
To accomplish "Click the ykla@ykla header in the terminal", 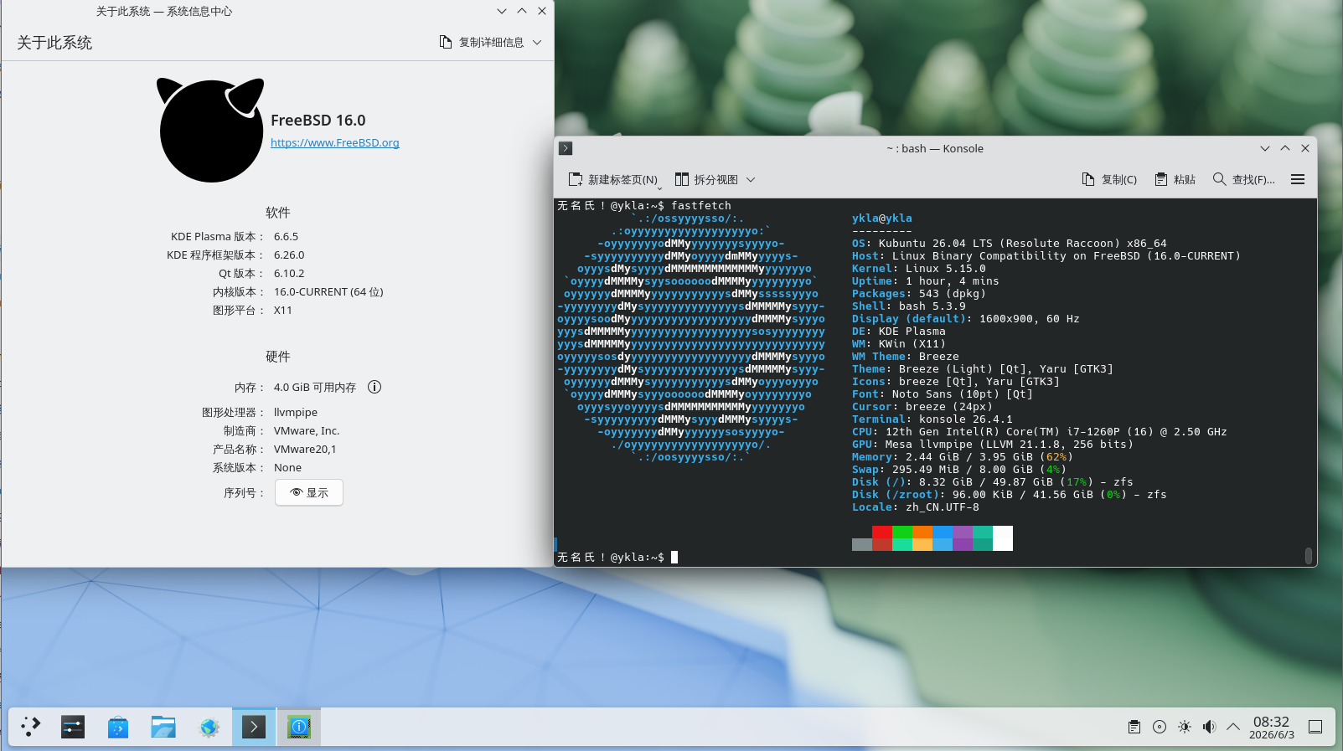I will tap(882, 219).
